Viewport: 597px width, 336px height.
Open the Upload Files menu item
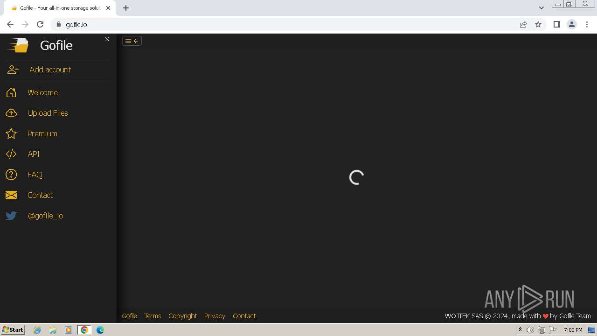pyautogui.click(x=48, y=113)
